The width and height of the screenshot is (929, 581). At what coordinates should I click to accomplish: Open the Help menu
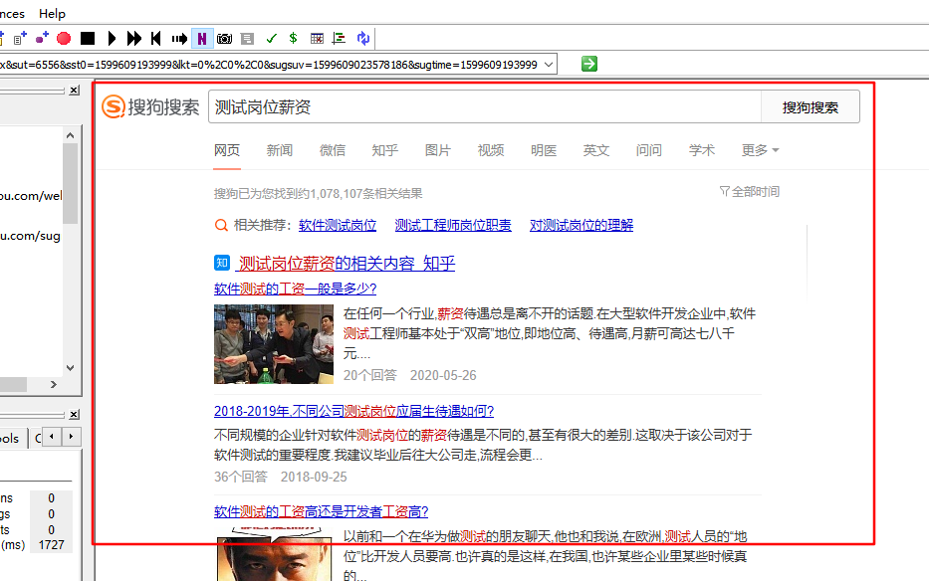tap(51, 13)
